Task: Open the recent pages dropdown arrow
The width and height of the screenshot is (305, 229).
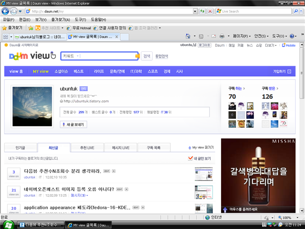Action: point(20,11)
